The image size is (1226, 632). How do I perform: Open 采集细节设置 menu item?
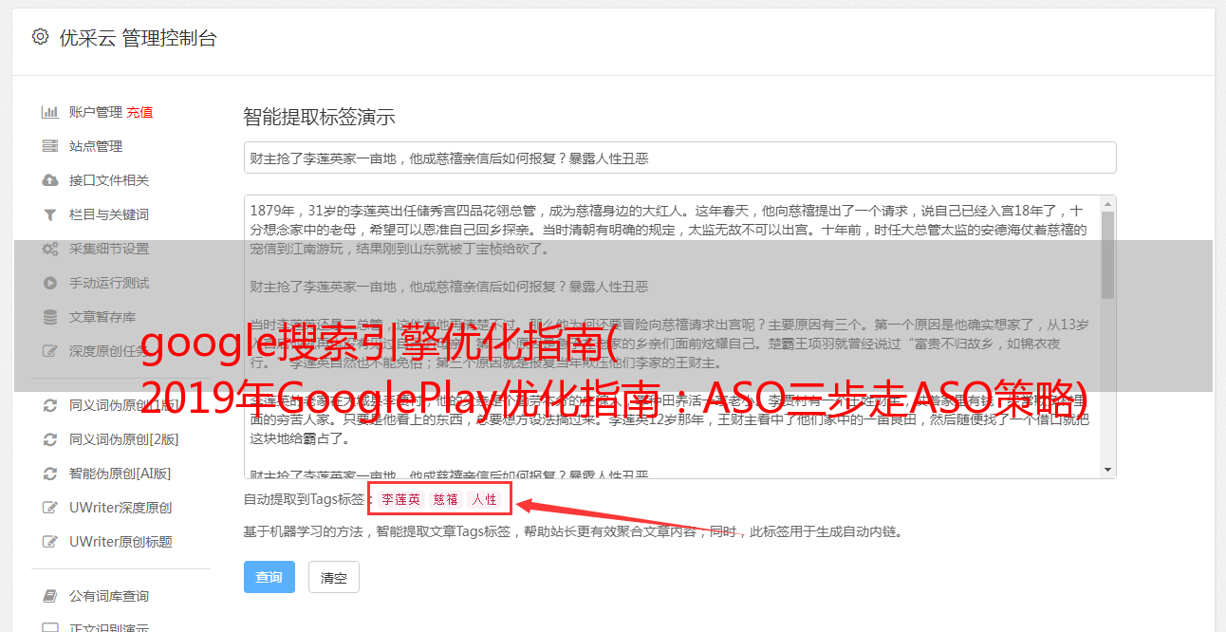(109, 249)
